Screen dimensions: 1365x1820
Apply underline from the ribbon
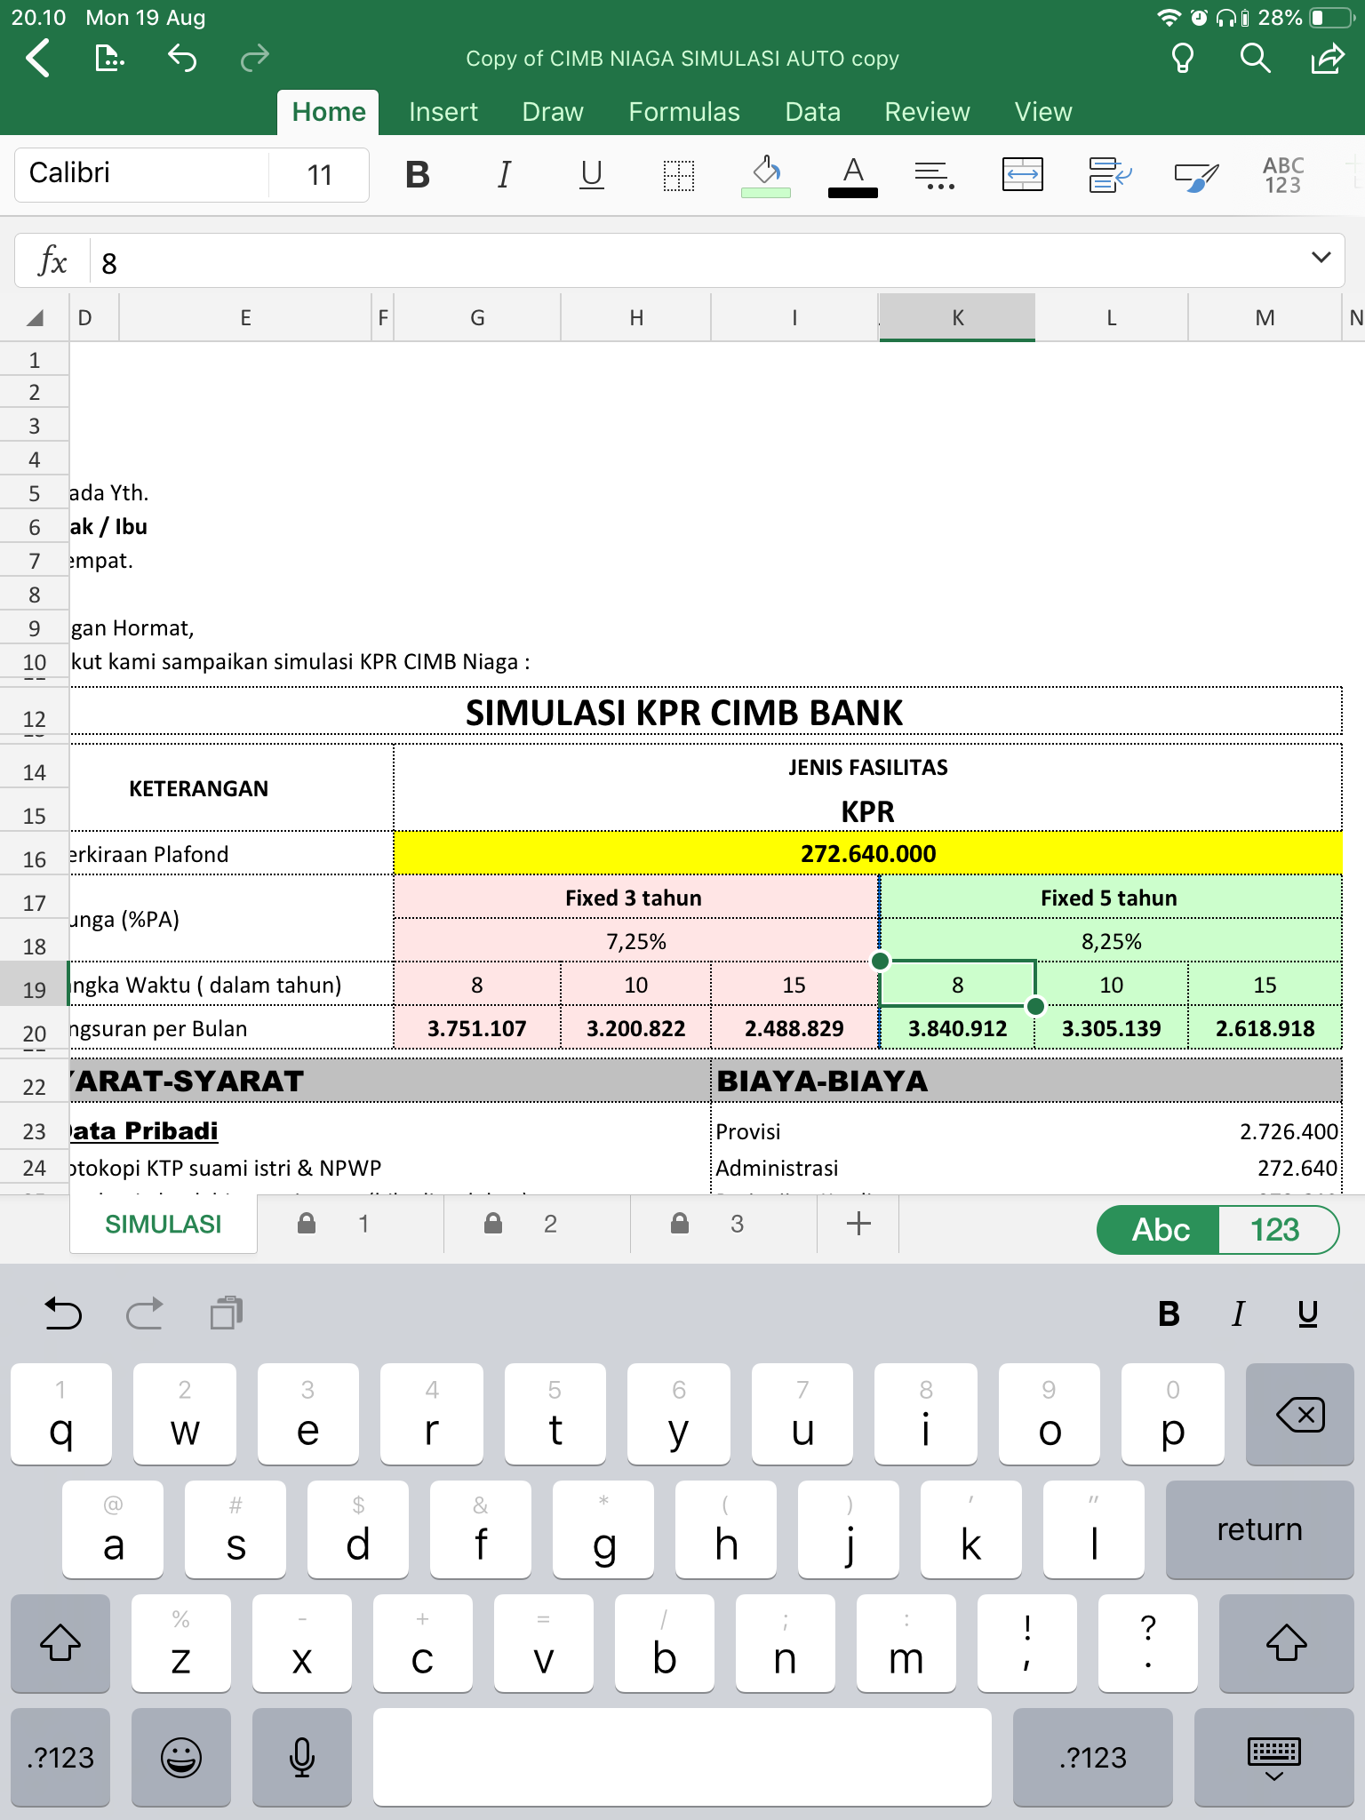click(591, 174)
